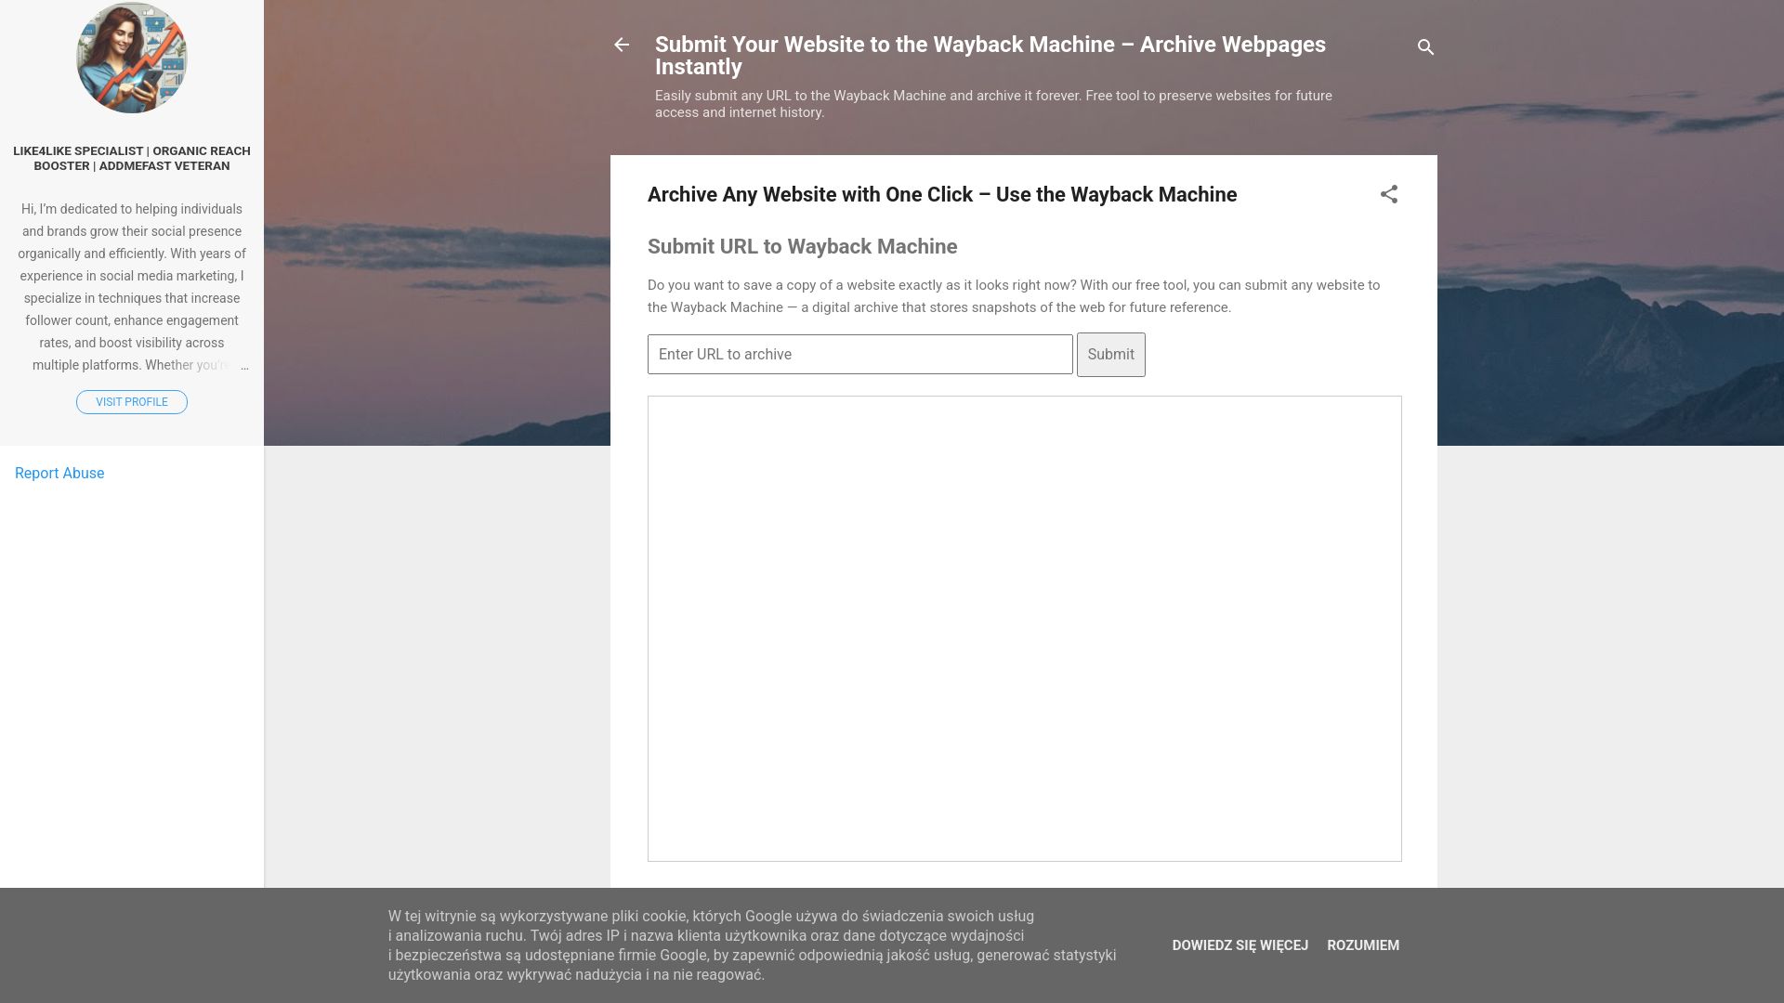Dismiss cookie notice with Rozumiem
The height and width of the screenshot is (1003, 1784).
pyautogui.click(x=1362, y=944)
